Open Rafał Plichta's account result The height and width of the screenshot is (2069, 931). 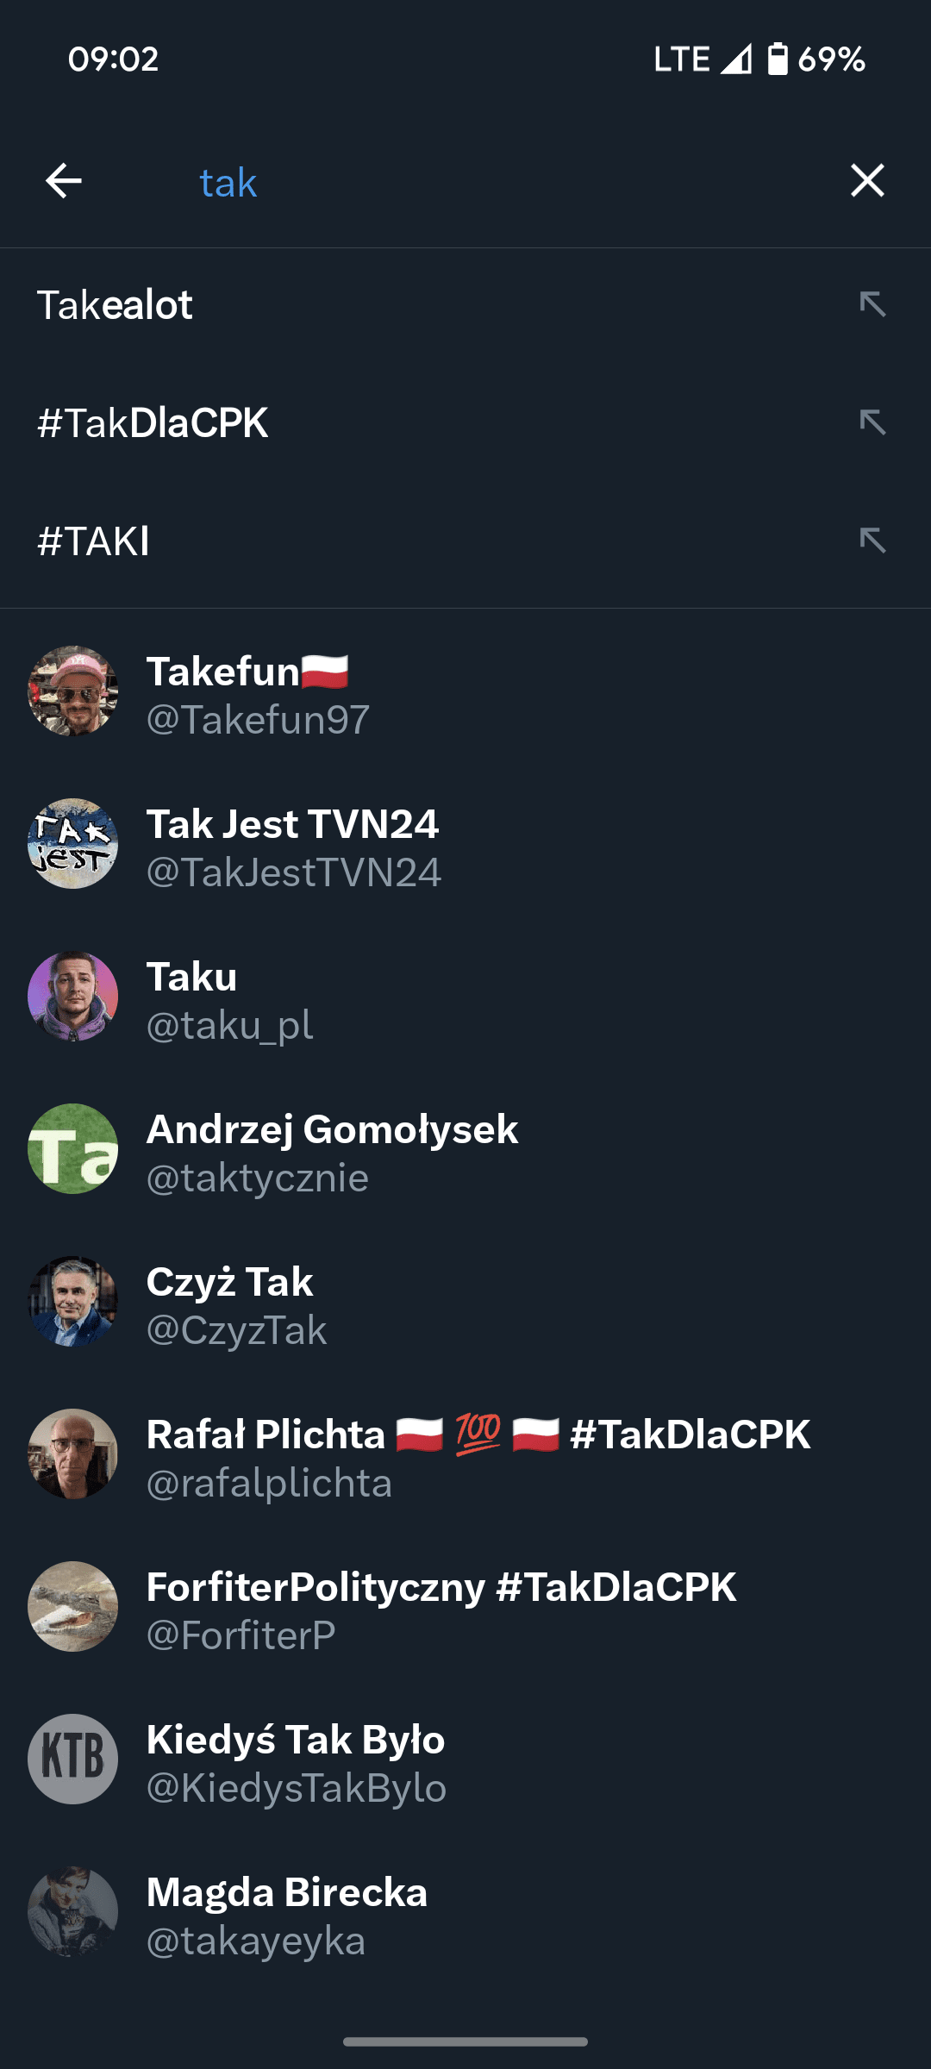pyautogui.click(x=465, y=1453)
